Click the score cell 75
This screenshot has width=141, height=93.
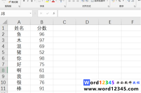42,64
